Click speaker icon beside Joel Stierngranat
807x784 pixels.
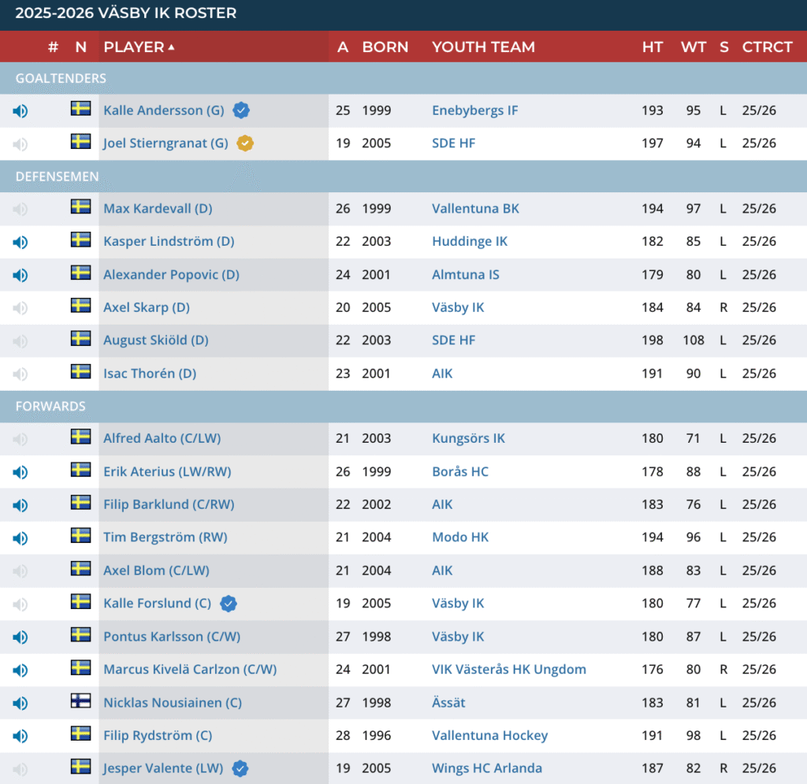pyautogui.click(x=20, y=144)
